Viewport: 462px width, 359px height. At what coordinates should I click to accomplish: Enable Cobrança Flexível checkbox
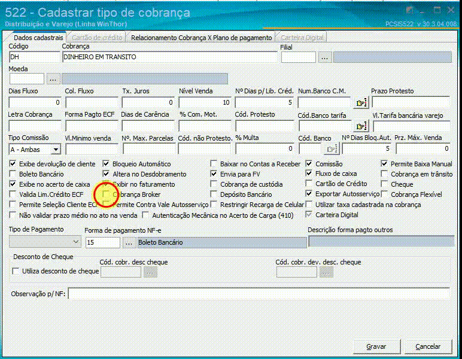tap(384, 194)
